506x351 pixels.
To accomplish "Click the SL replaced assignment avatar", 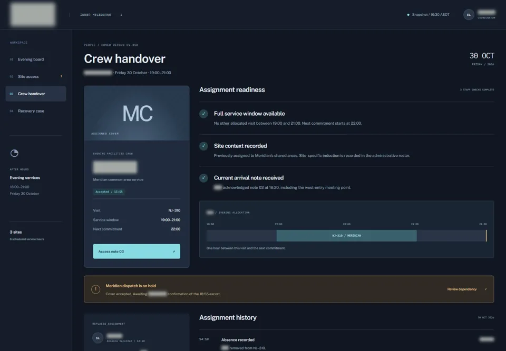I will [98, 338].
